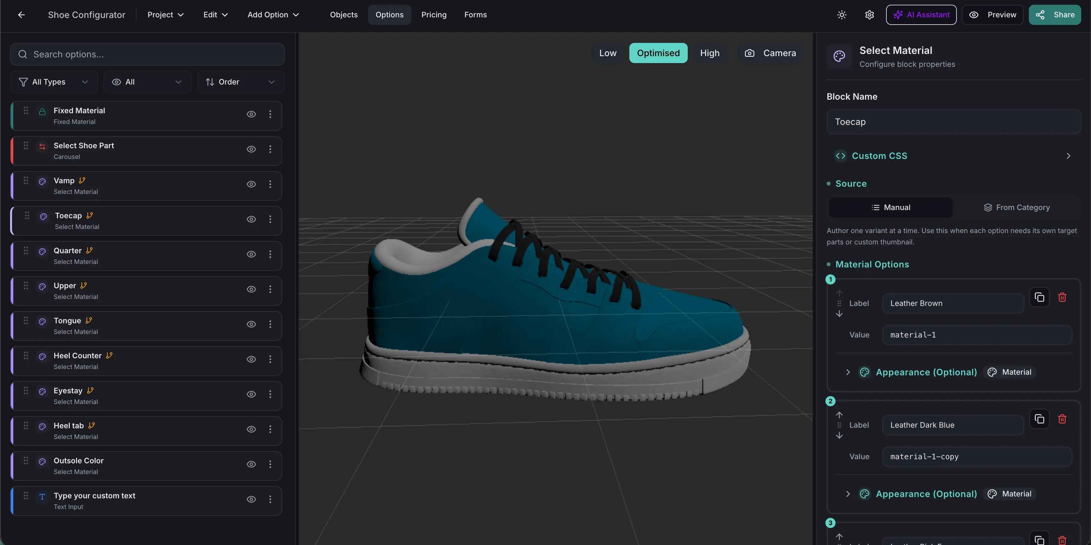The height and width of the screenshot is (545, 1091).
Task: Expand the Custom CSS section
Action: [x=953, y=156]
